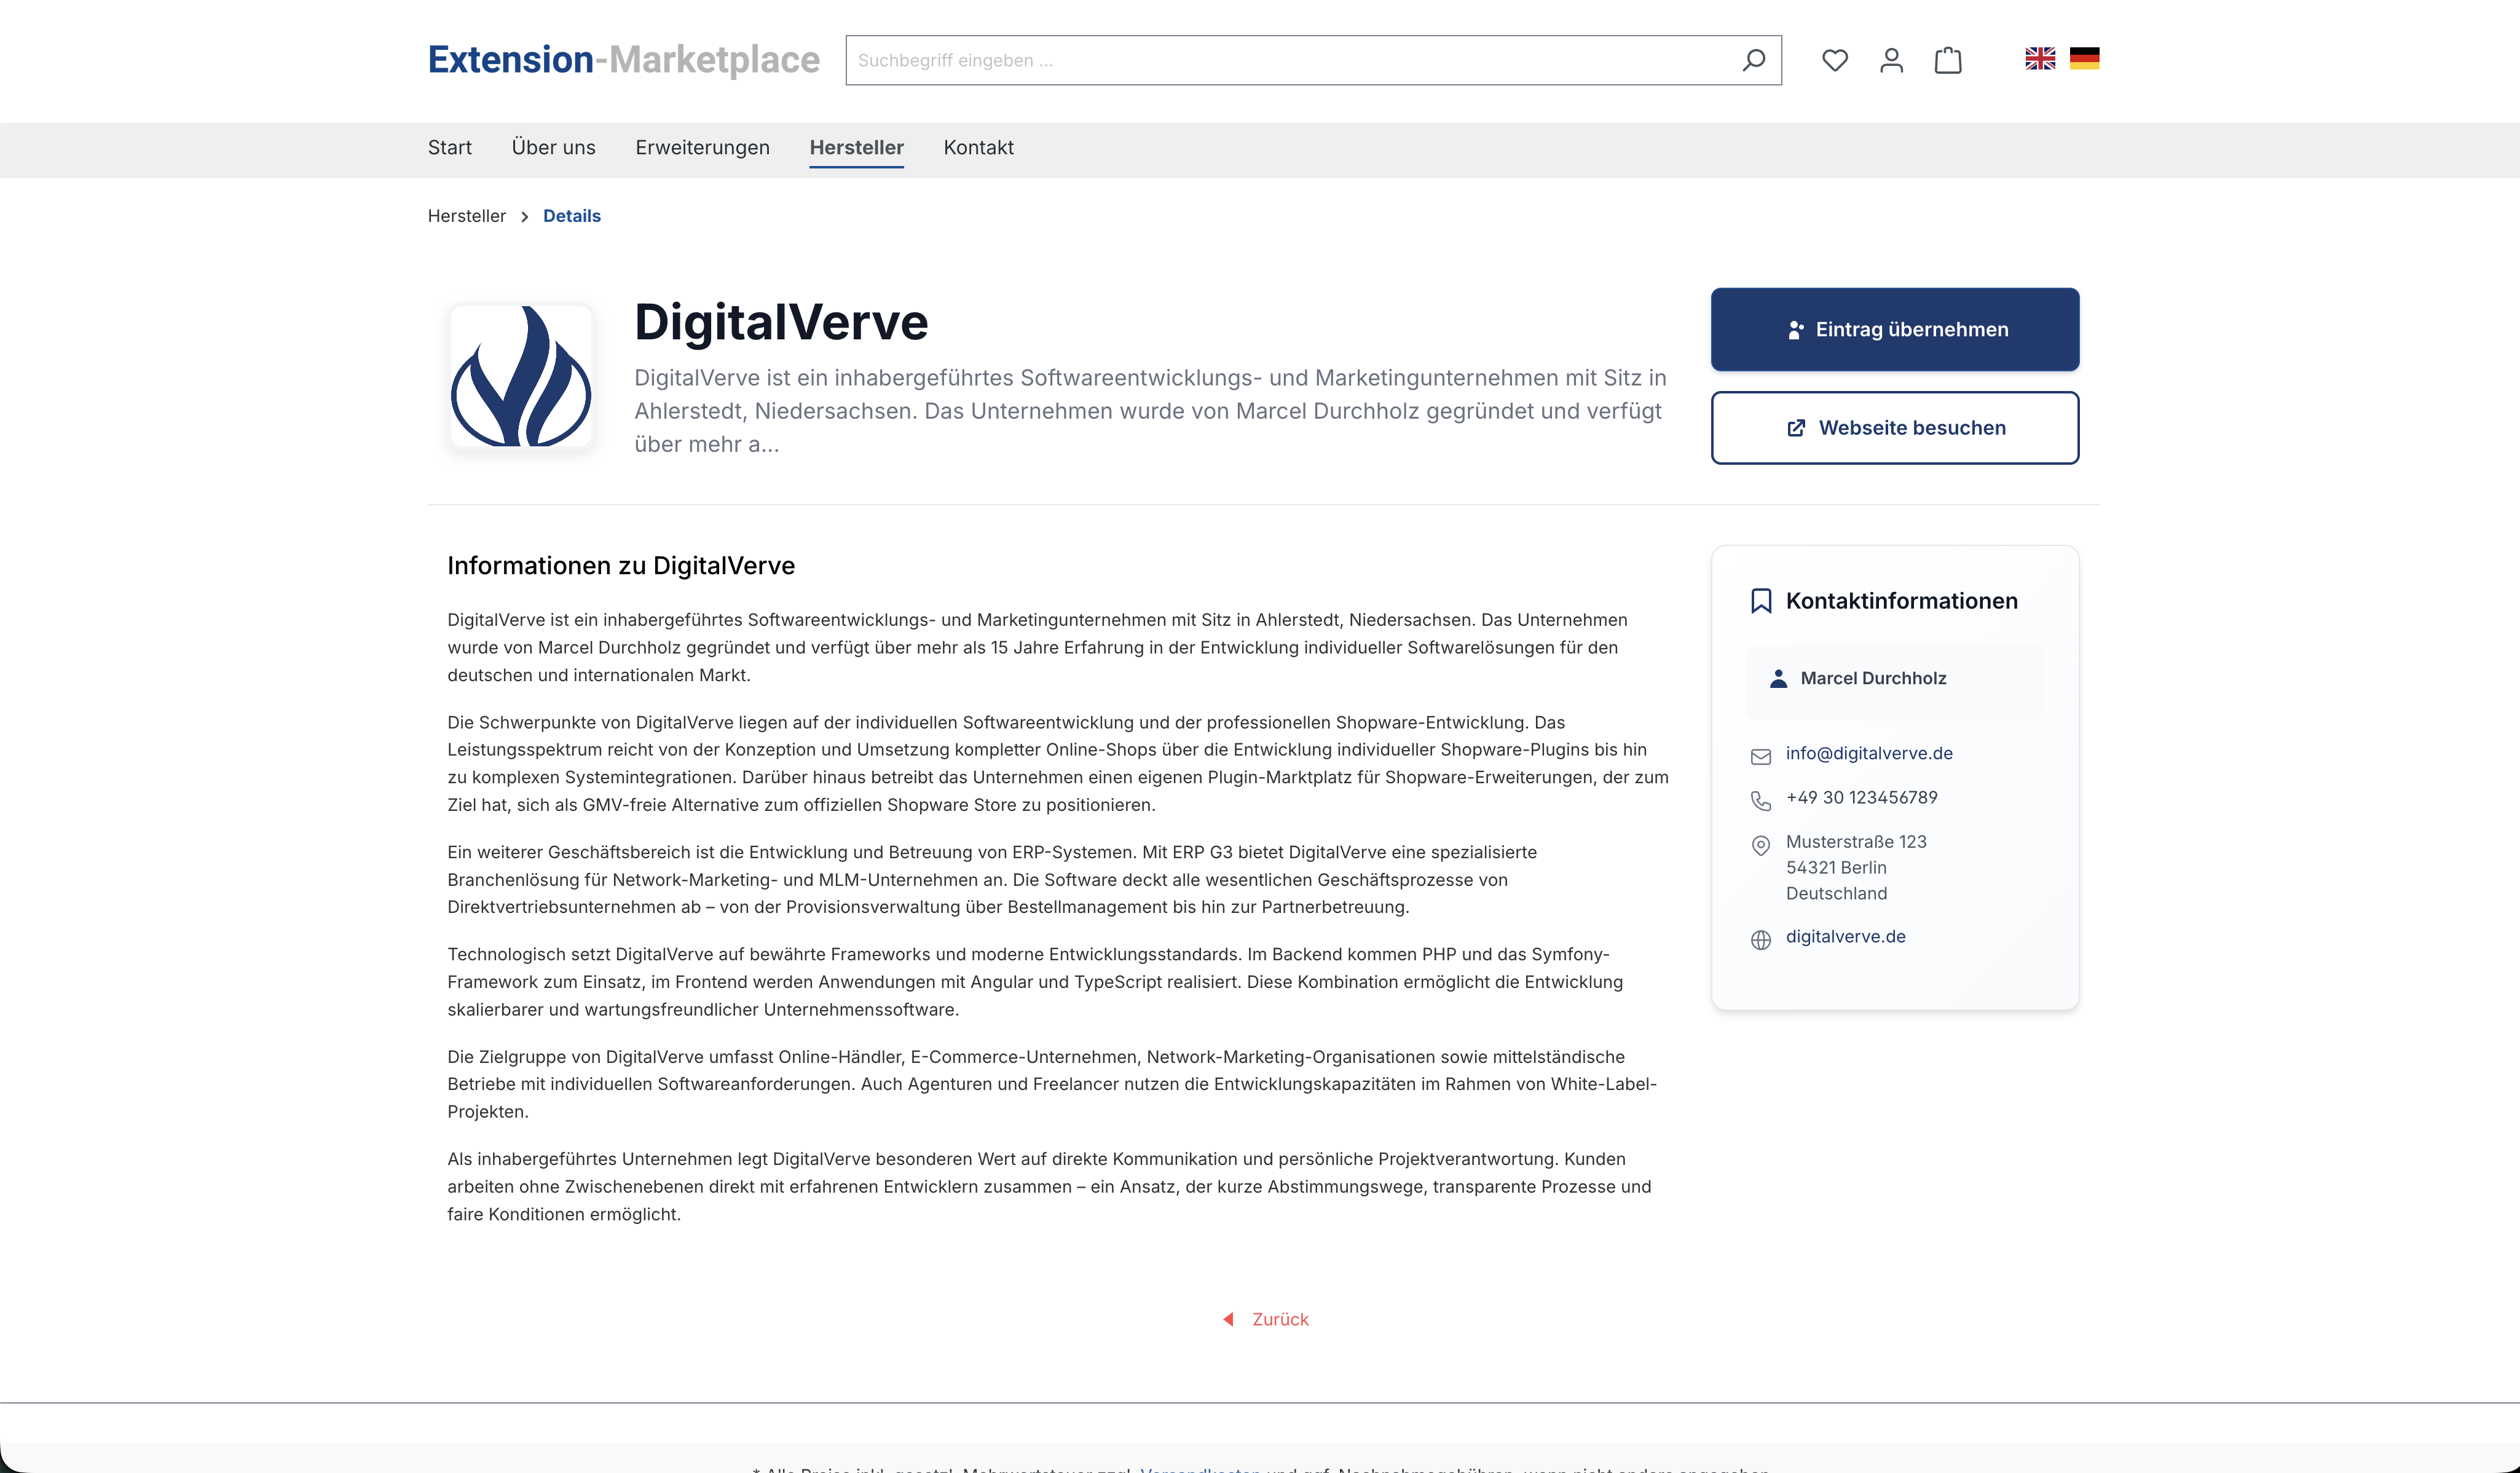Image resolution: width=2520 pixels, height=1473 pixels.
Task: Select the Kontakt navigation item
Action: point(978,148)
